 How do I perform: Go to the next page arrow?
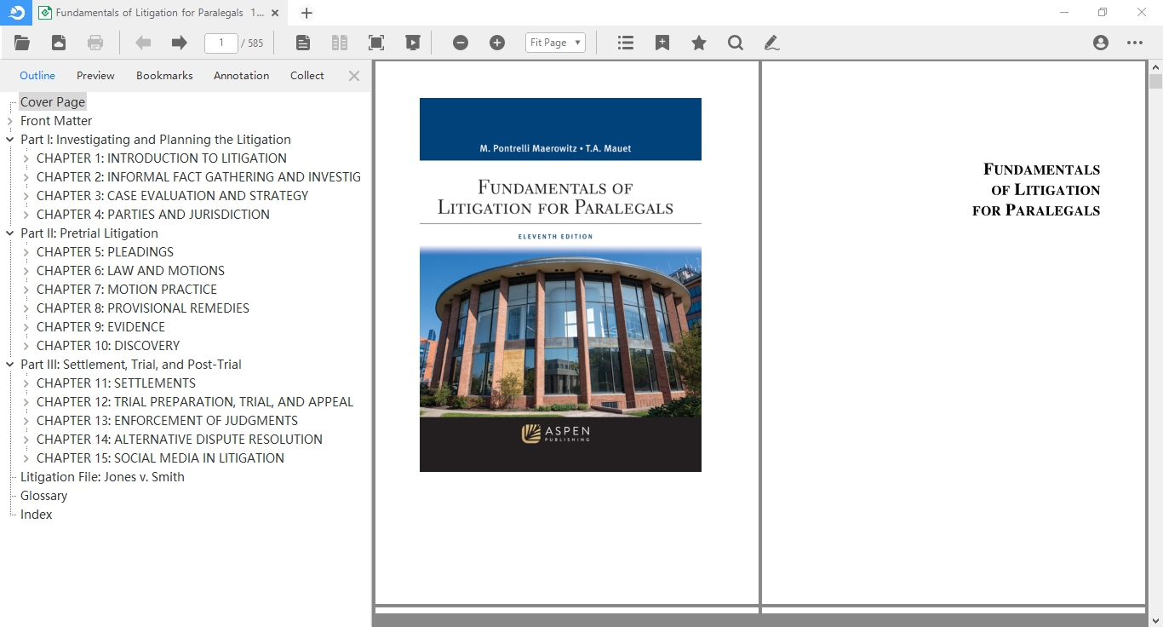click(179, 43)
